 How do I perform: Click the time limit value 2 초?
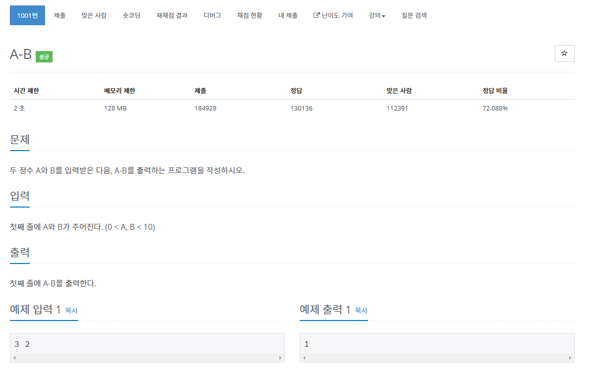point(20,108)
